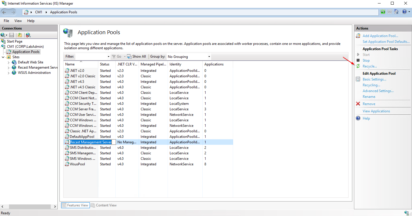Select the CM1 (CORP\LabAdmin) server node
412x216 pixels.
point(25,47)
